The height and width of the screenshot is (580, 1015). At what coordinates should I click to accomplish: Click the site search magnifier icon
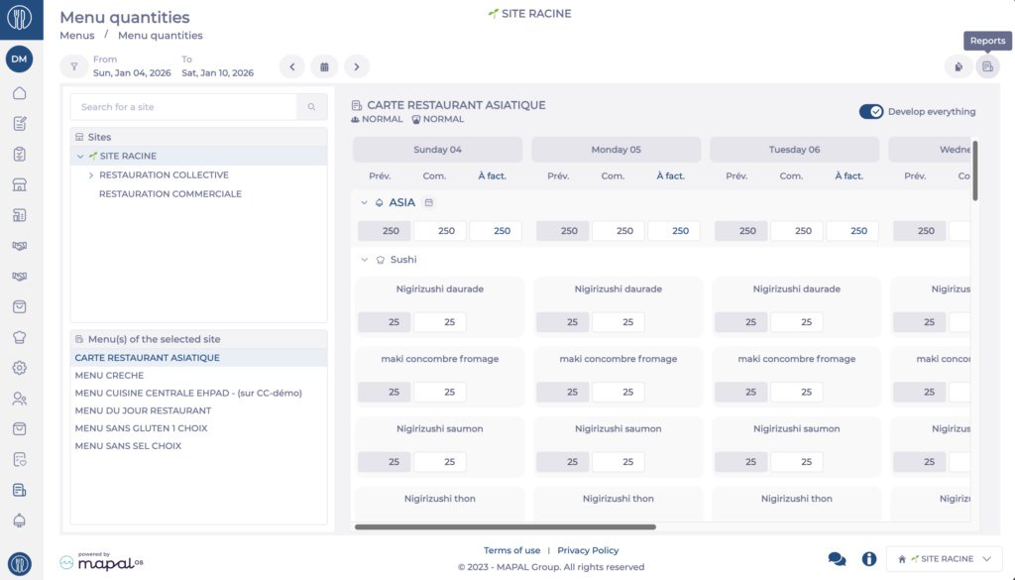tap(312, 107)
